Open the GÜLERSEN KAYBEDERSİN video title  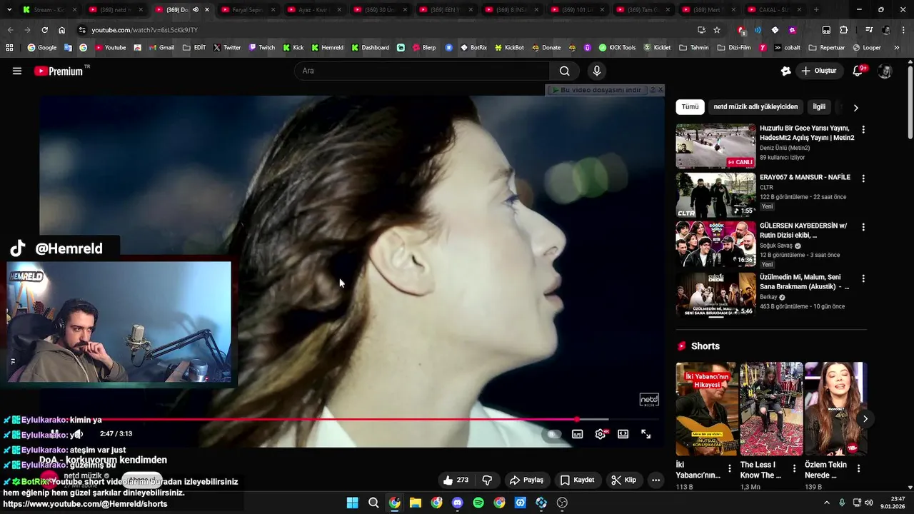pyautogui.click(x=803, y=230)
